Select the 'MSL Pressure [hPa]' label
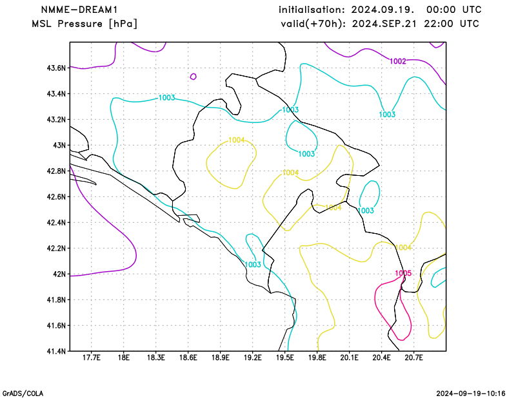 click(84, 24)
